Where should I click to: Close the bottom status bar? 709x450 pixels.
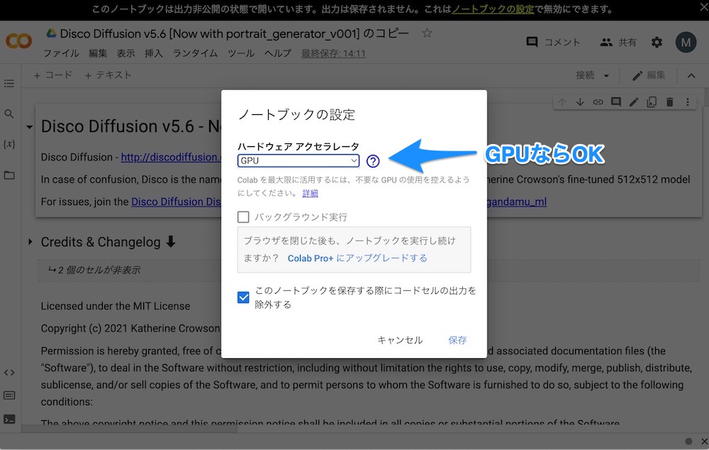coord(704,441)
